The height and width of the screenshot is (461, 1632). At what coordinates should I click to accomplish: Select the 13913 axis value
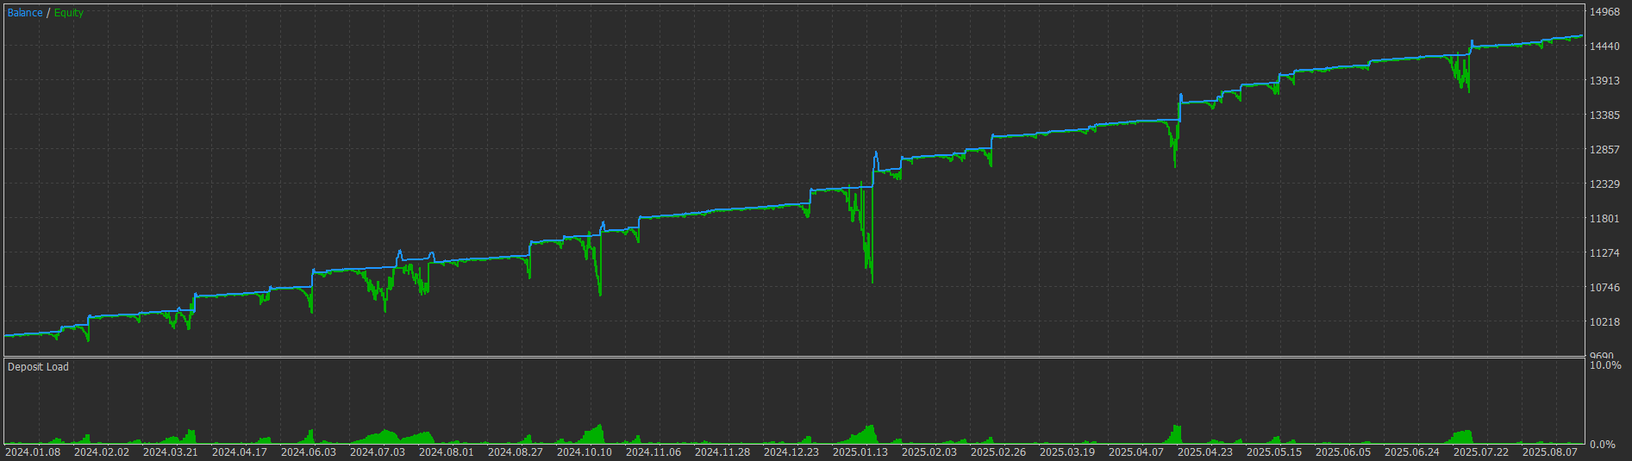pyautogui.click(x=1604, y=81)
